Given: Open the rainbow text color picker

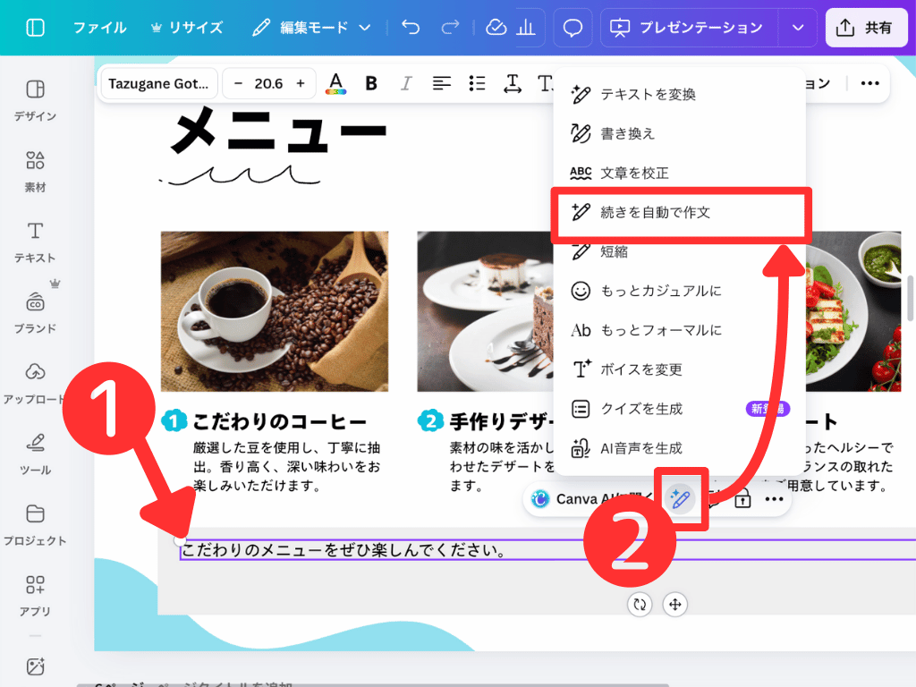Looking at the screenshot, I should tap(335, 83).
